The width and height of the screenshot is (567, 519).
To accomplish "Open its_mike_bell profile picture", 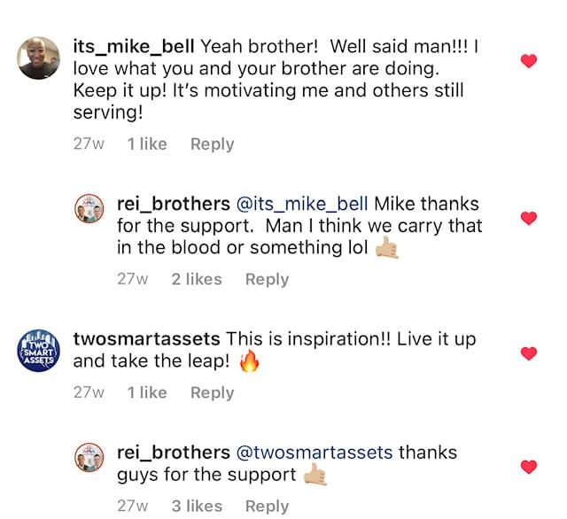I will tap(39, 58).
